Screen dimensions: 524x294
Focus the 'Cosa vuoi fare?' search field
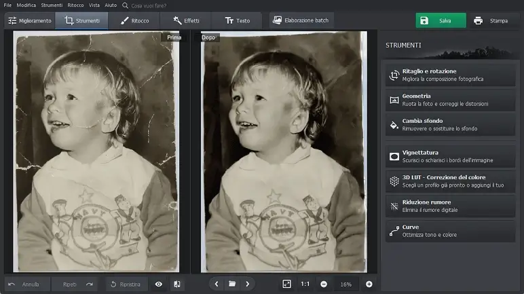pyautogui.click(x=149, y=5)
